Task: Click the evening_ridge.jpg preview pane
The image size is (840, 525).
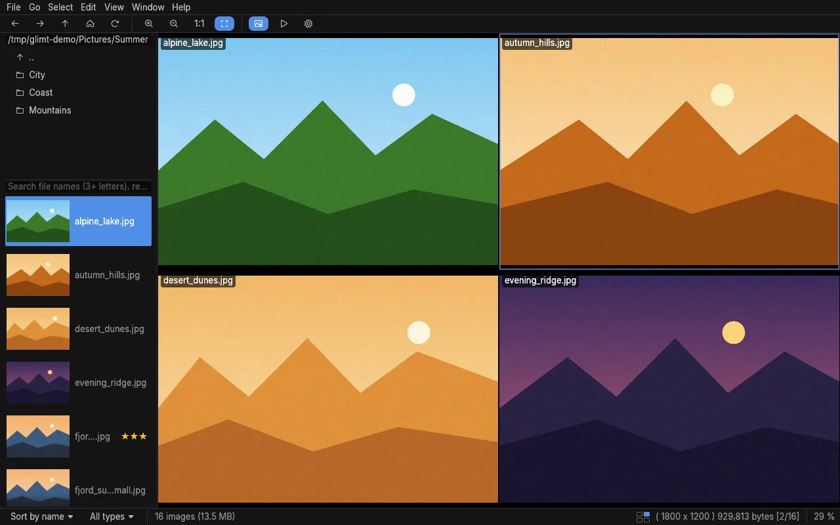Action: [669, 389]
